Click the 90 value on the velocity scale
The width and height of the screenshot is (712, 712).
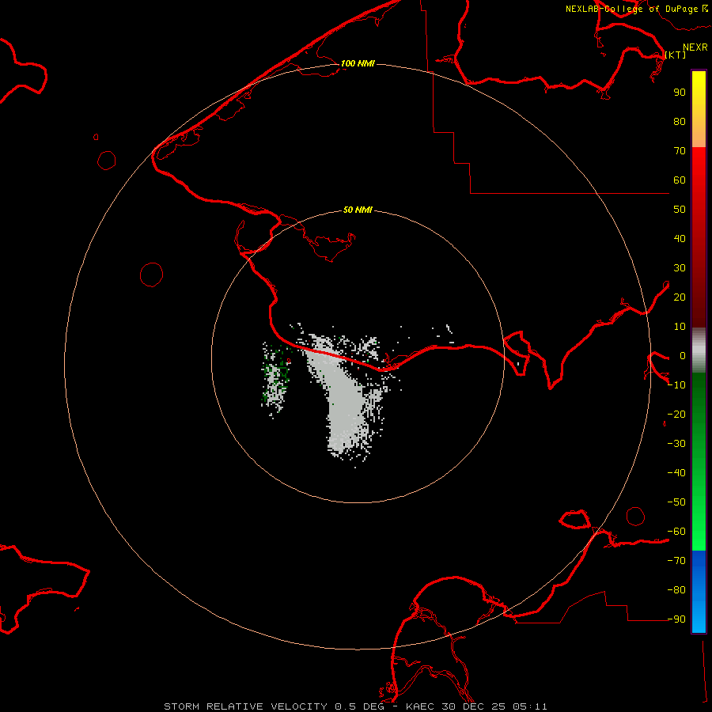pyautogui.click(x=680, y=93)
